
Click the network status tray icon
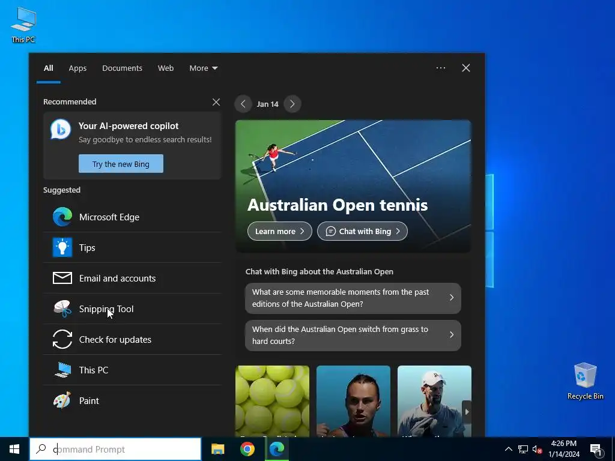523,449
